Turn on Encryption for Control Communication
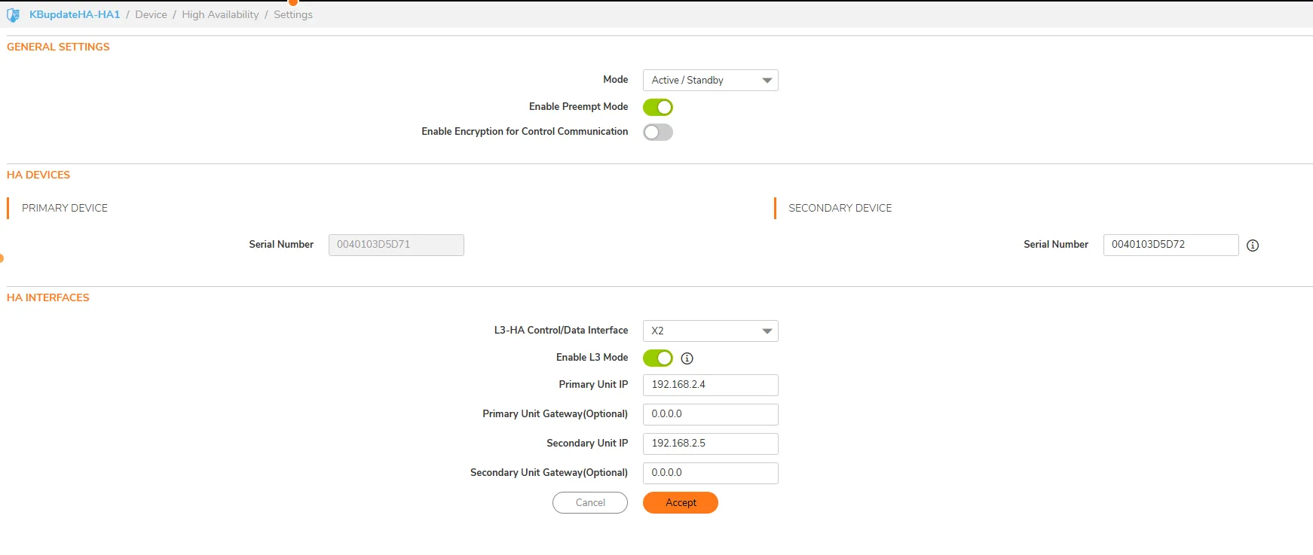Image resolution: width=1313 pixels, height=555 pixels. pyautogui.click(x=657, y=133)
